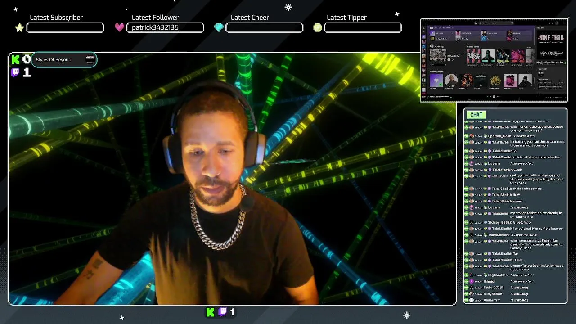Click the cyan diamond Latest Cheer icon
Viewport: 576px width, 324px height.
(x=219, y=27)
